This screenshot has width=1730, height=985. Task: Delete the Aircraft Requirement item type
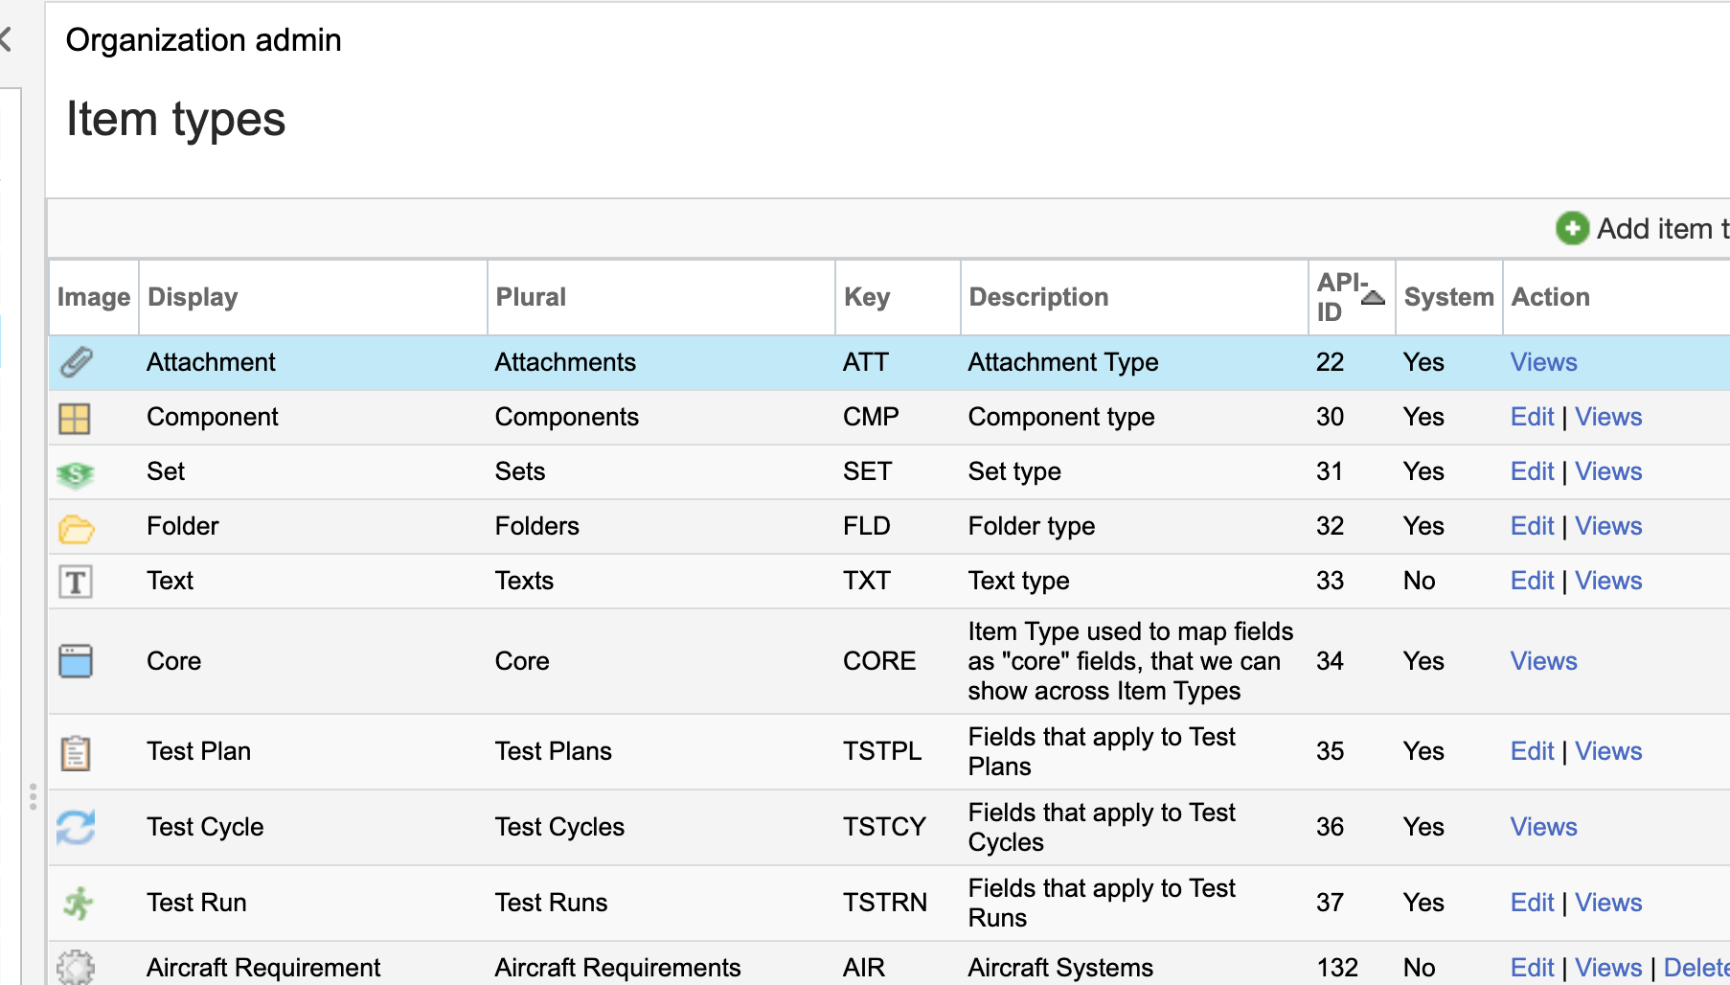(1696, 968)
